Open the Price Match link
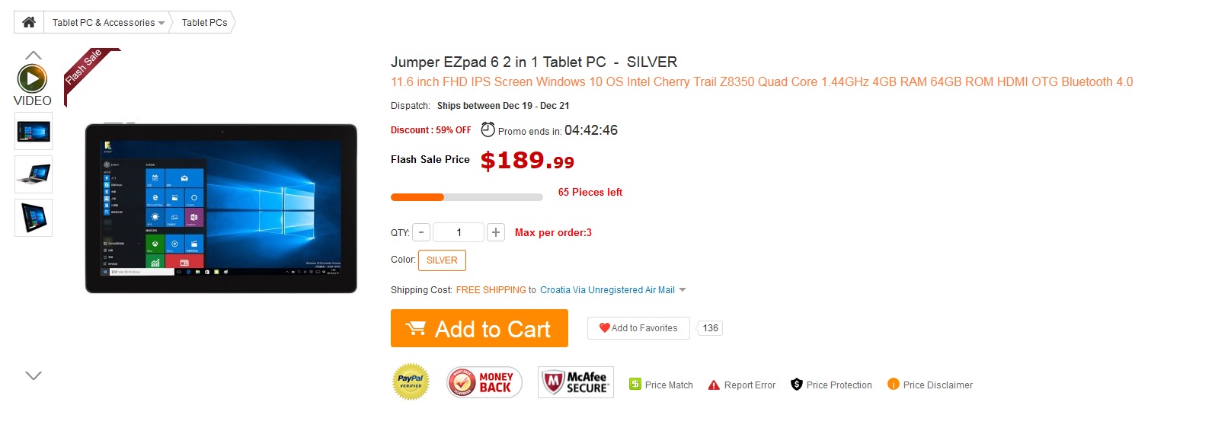Image resolution: width=1231 pixels, height=431 pixels. coord(661,385)
